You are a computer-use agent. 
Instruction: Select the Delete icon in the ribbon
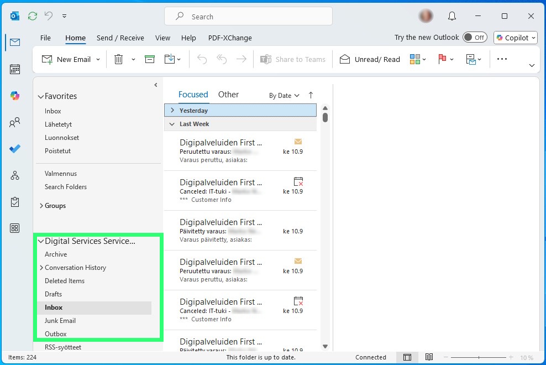pos(118,59)
